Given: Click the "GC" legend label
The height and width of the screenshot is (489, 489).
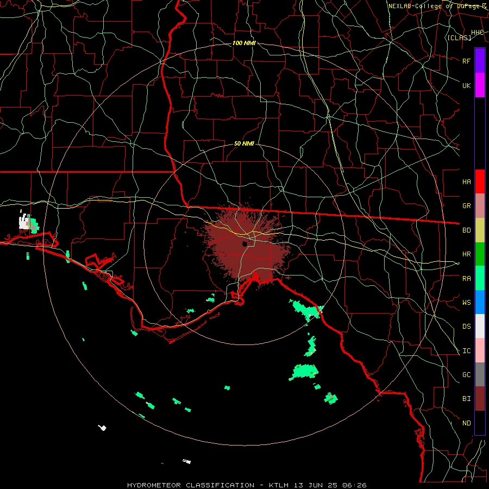Looking at the screenshot, I should (x=466, y=375).
